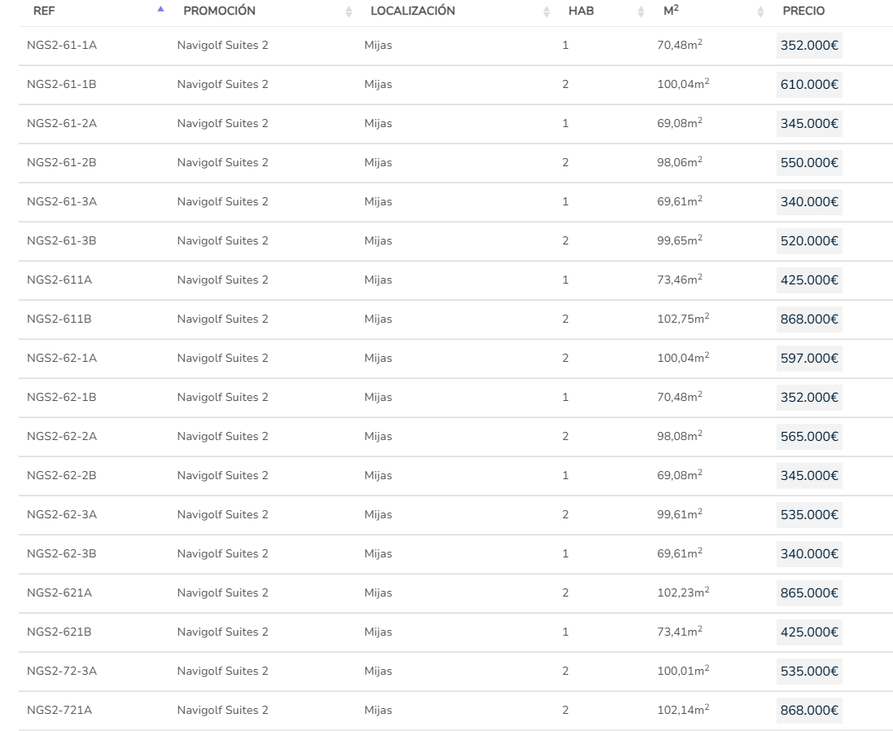Choose the 597.000€ price badge
Image resolution: width=893 pixels, height=731 pixels.
tap(808, 359)
